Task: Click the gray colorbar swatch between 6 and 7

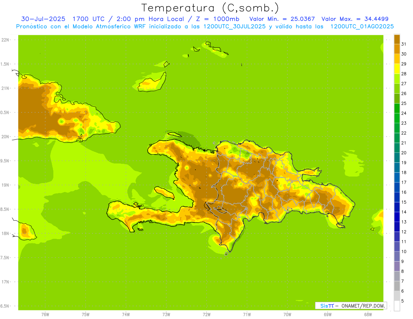Action: tap(397, 286)
